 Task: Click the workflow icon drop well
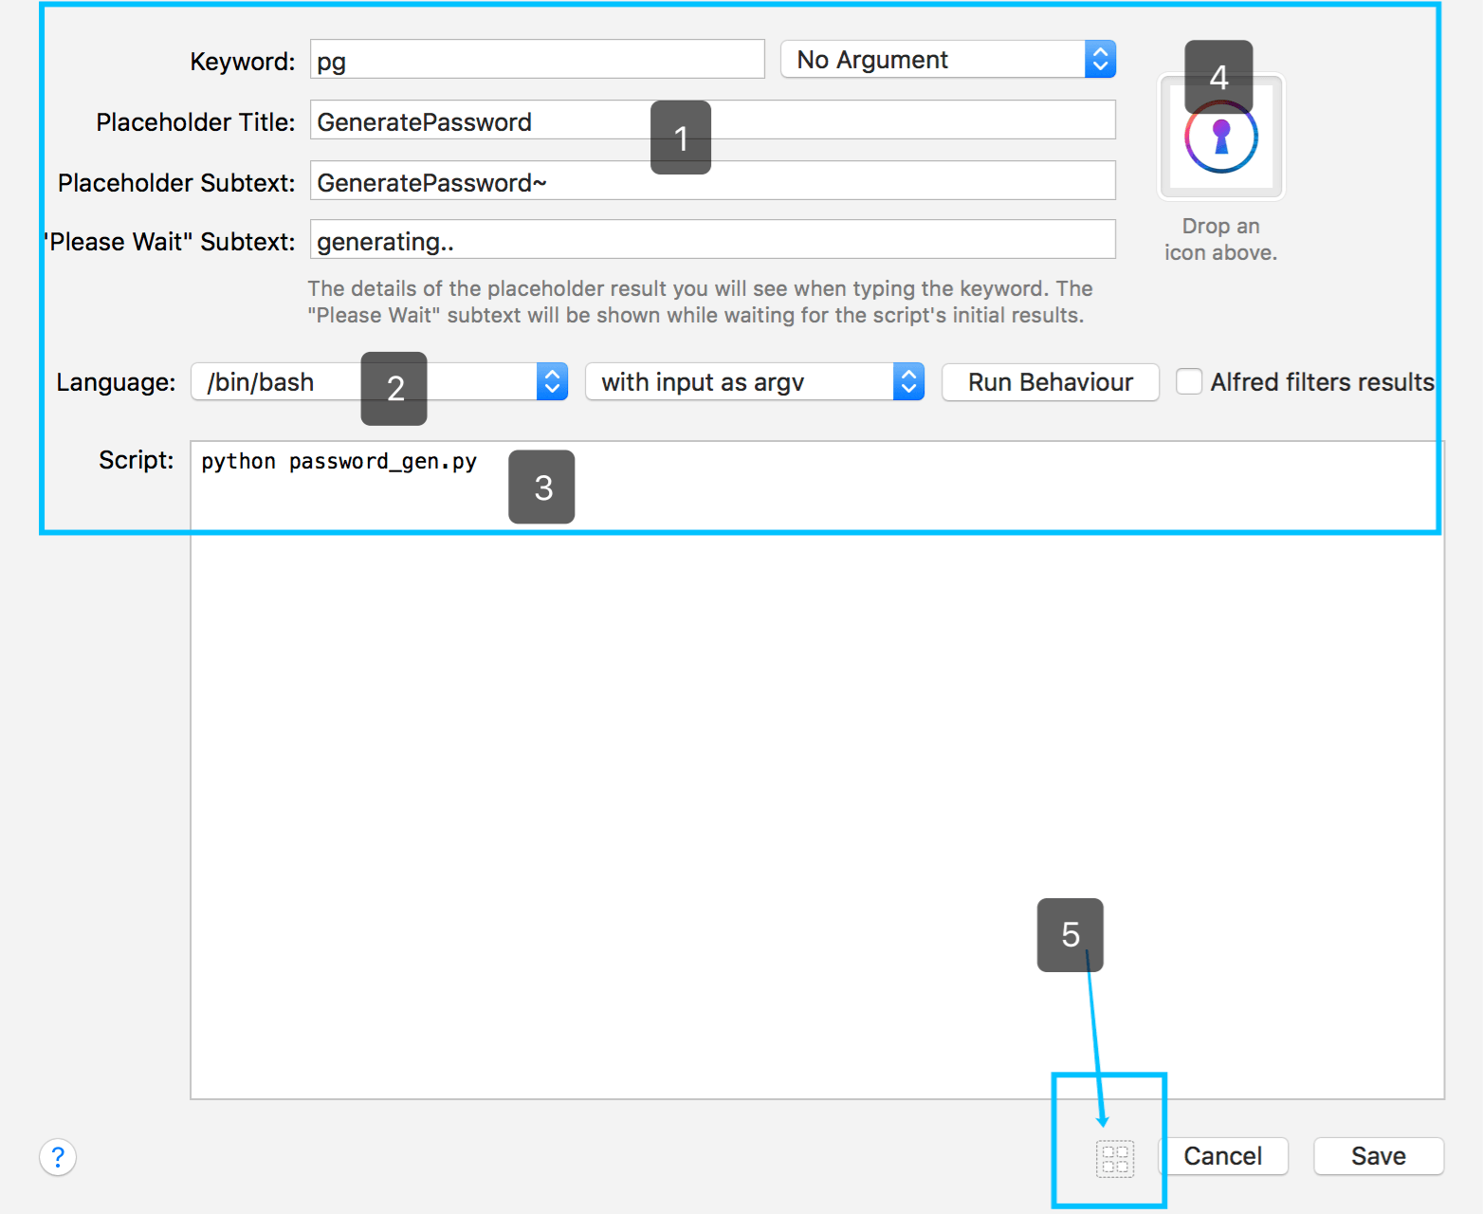tap(1220, 138)
